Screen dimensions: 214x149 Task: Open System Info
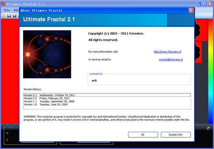pos(175,135)
